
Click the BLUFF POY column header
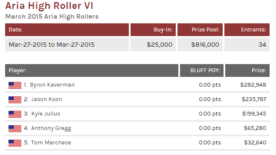[202, 70]
